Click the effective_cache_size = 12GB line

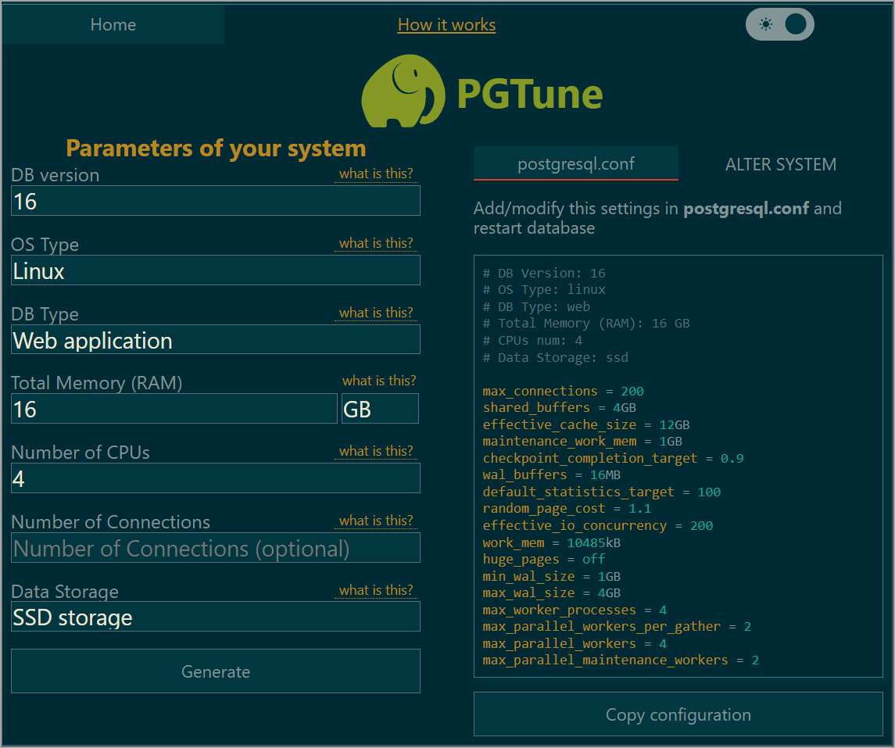(x=586, y=424)
